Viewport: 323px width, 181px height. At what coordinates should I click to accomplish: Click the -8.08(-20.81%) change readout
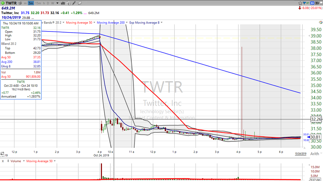[312, 8]
